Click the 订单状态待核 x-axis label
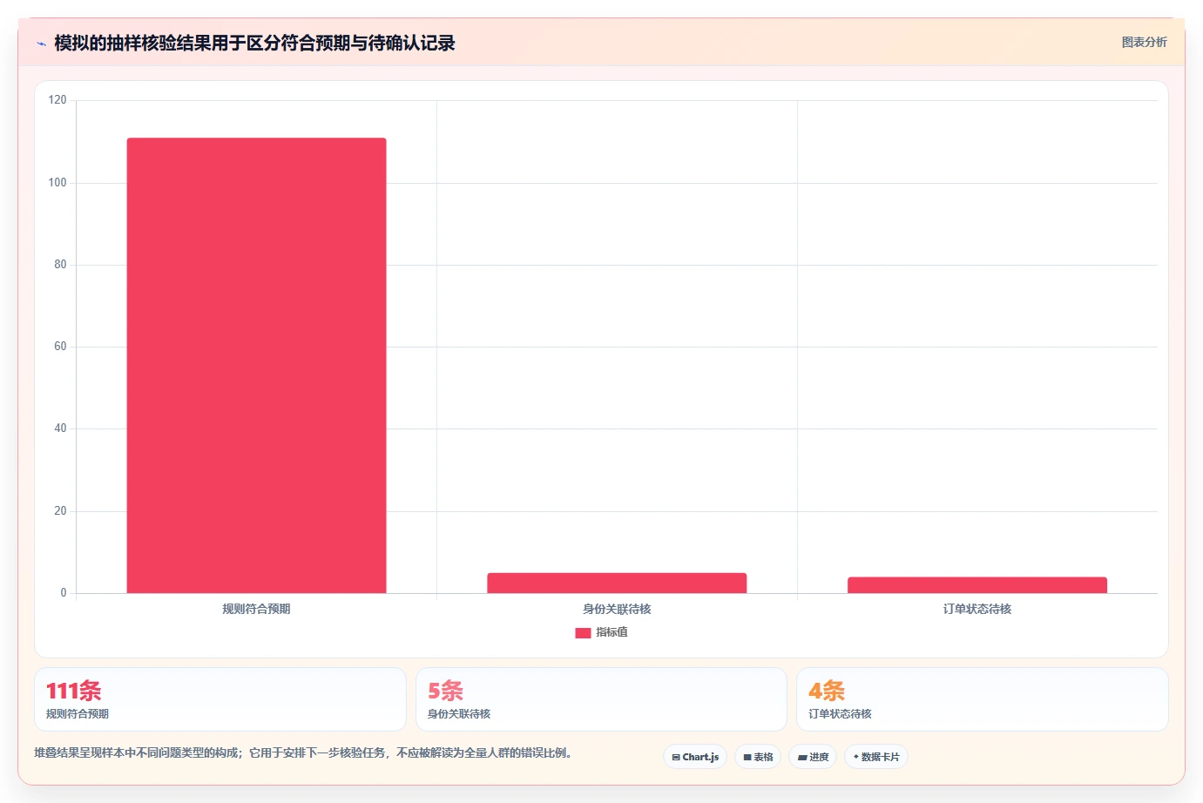This screenshot has height=803, width=1203. [977, 609]
